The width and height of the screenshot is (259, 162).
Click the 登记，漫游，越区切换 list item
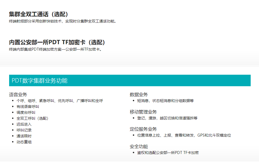point(167,118)
